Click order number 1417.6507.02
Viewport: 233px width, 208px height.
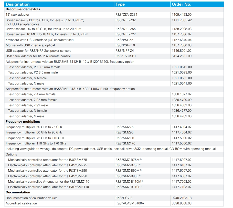click(182, 171)
